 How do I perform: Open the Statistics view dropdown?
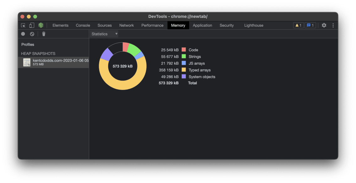coord(104,34)
